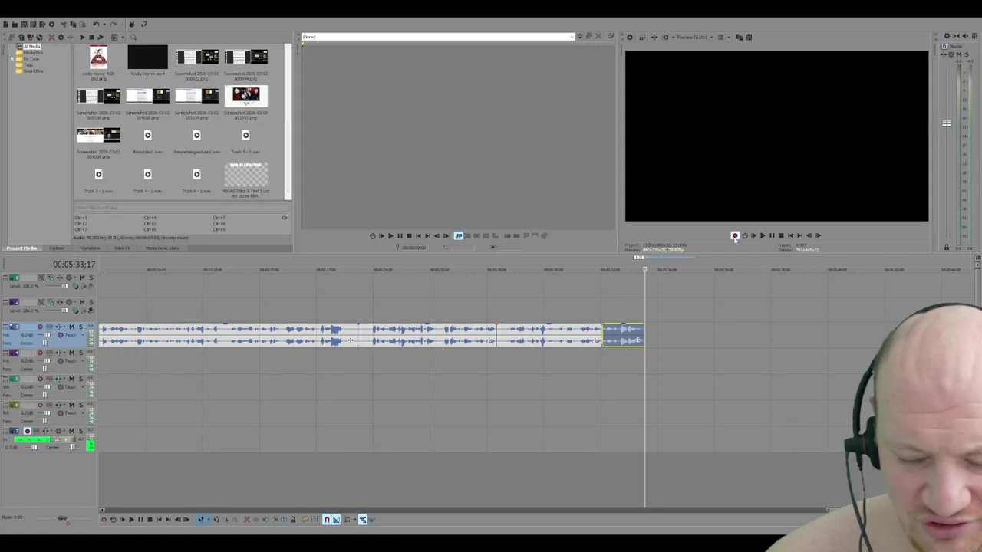Stop playback in Video Preview transport
The image size is (982, 552).
(x=781, y=235)
